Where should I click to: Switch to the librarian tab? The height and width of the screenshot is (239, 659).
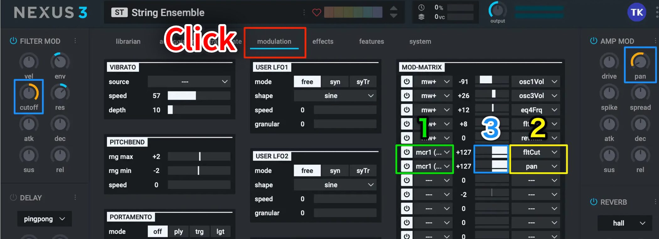128,41
